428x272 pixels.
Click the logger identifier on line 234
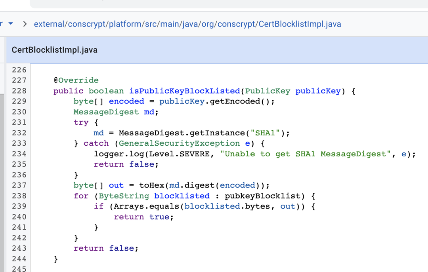109,154
